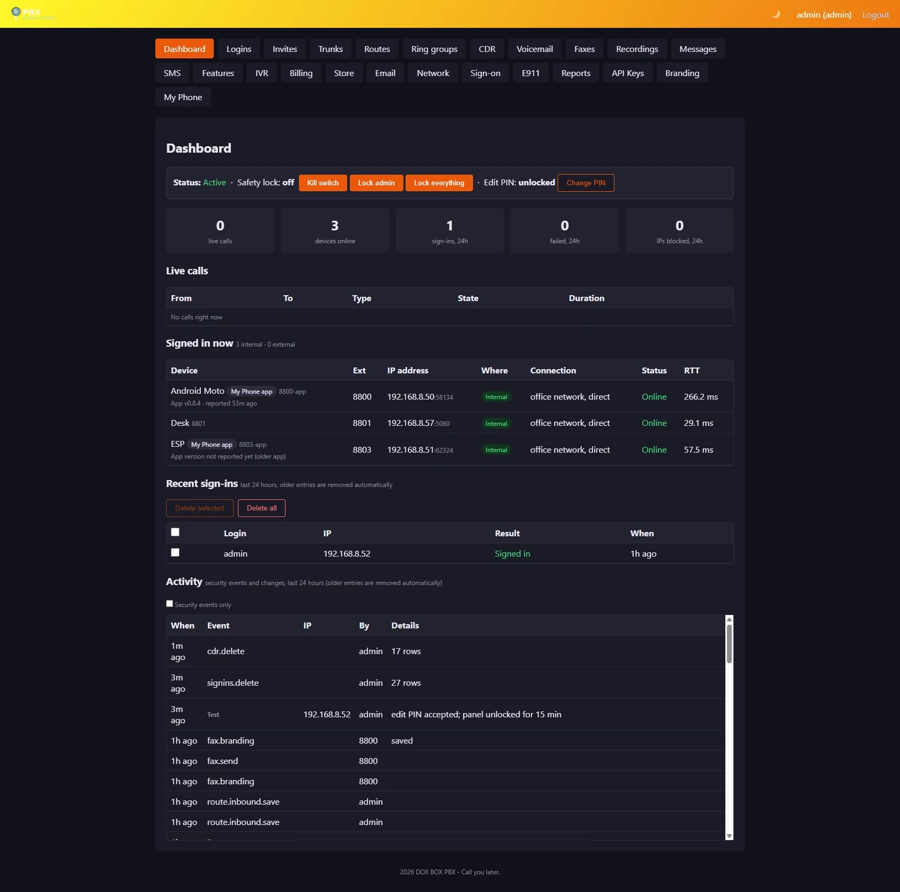Click the IP address 192.168.8.57:5060

(x=418, y=423)
